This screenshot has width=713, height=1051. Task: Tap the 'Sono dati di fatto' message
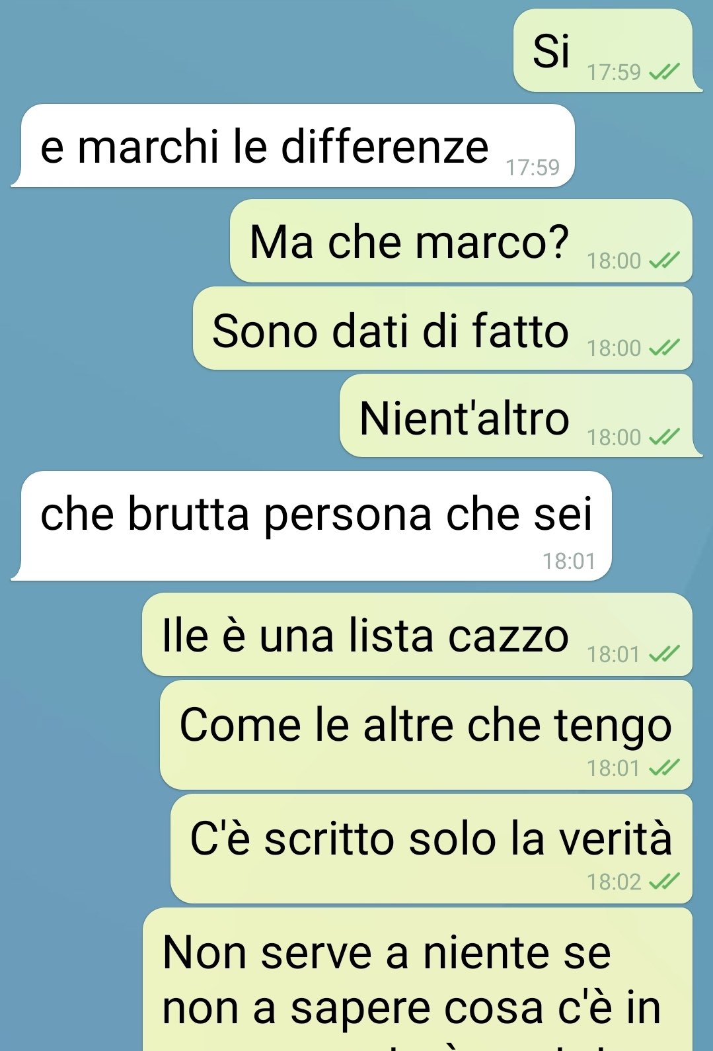[x=443, y=328]
